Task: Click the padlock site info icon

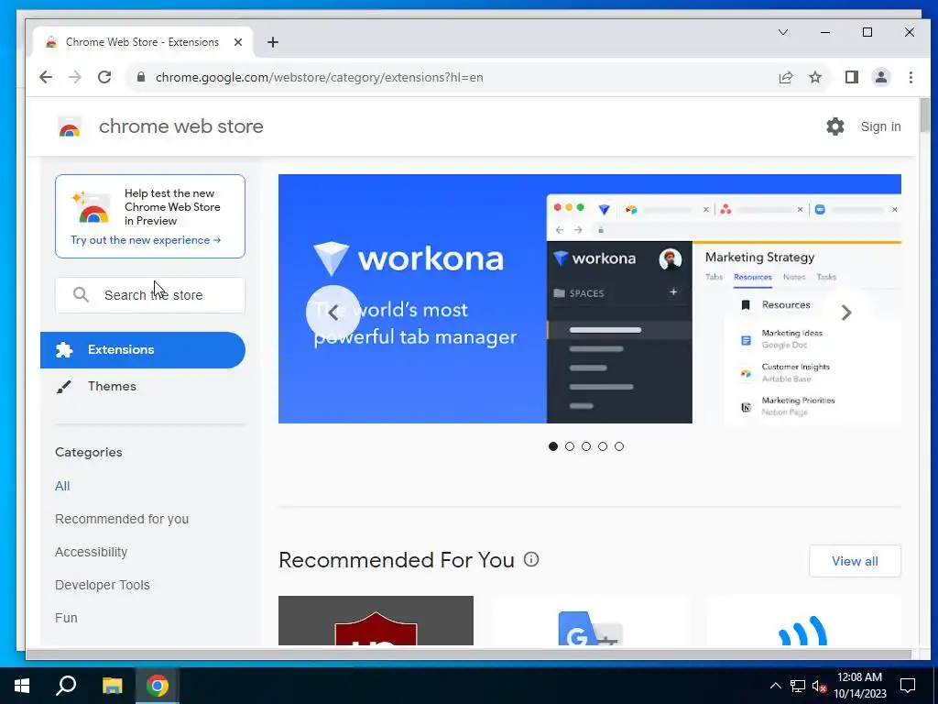Action: pos(141,77)
